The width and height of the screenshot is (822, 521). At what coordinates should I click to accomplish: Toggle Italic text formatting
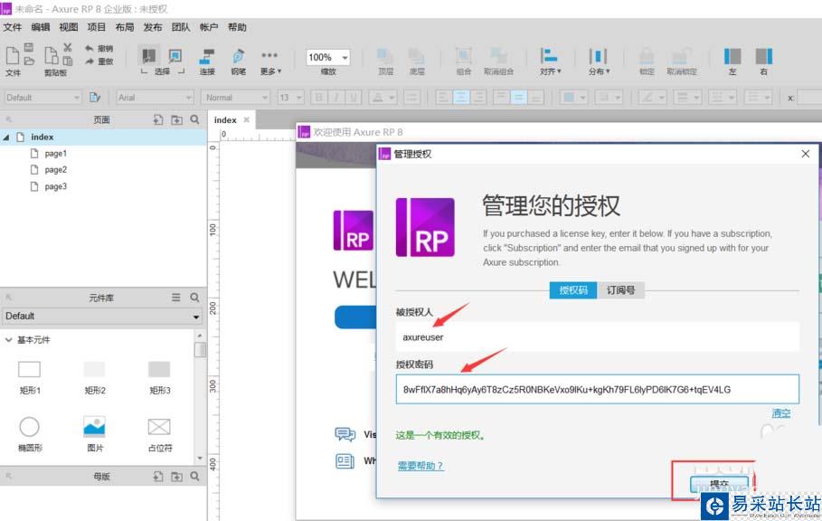336,98
